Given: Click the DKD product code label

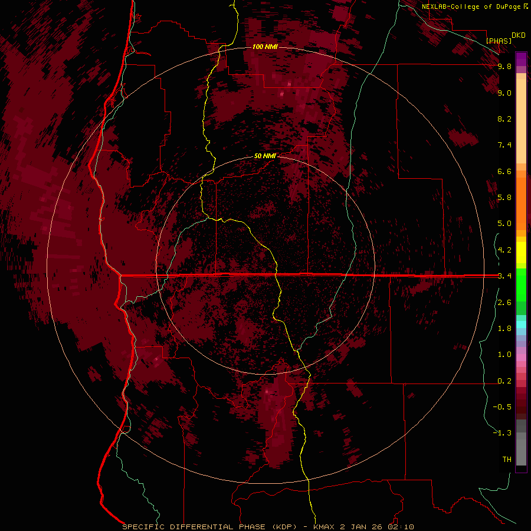Looking at the screenshot, I should (519, 35).
